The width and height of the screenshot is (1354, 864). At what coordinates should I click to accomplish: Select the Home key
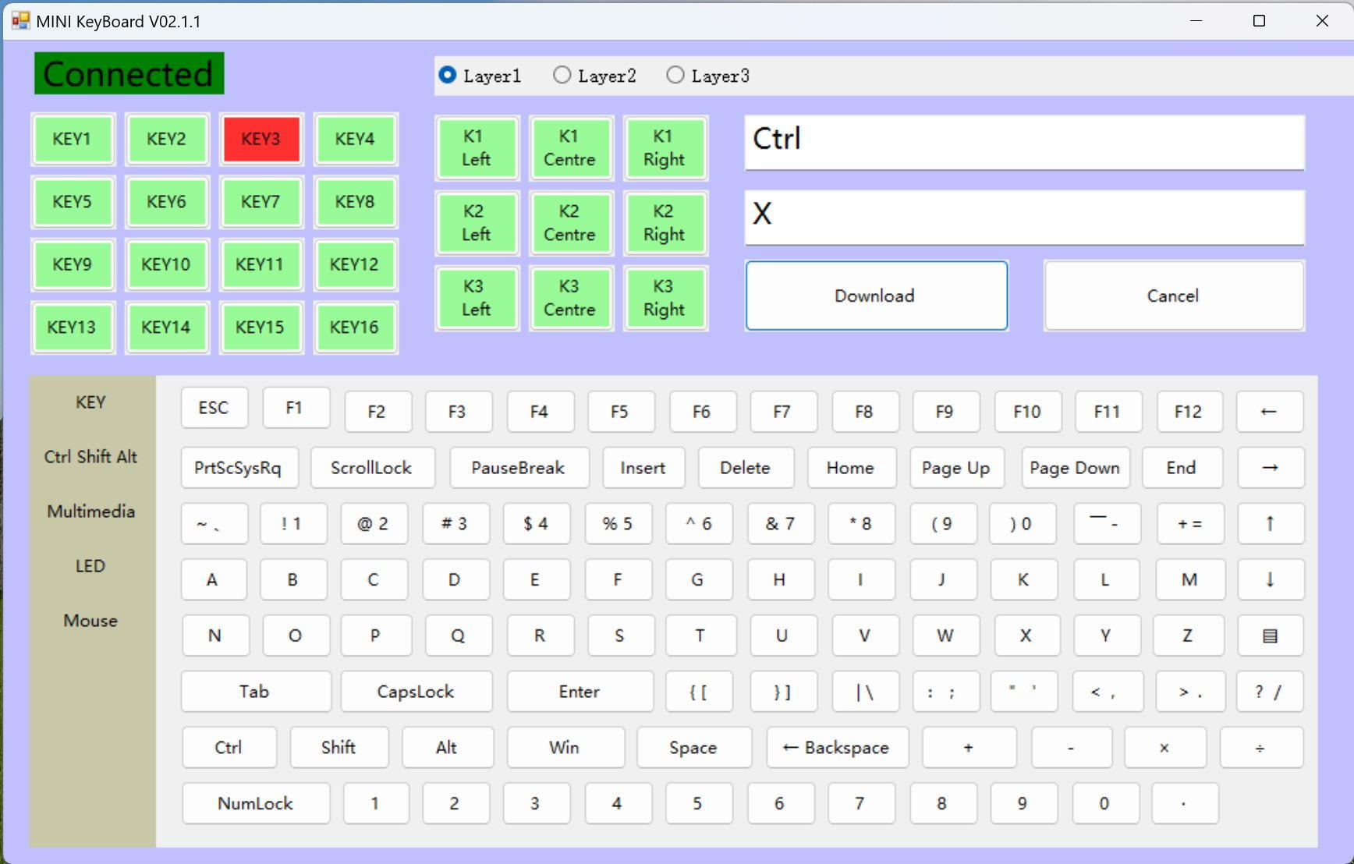[851, 468]
